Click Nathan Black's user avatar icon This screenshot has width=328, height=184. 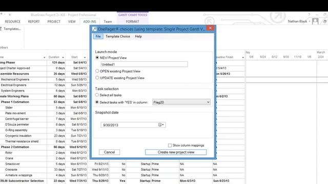pos(315,21)
